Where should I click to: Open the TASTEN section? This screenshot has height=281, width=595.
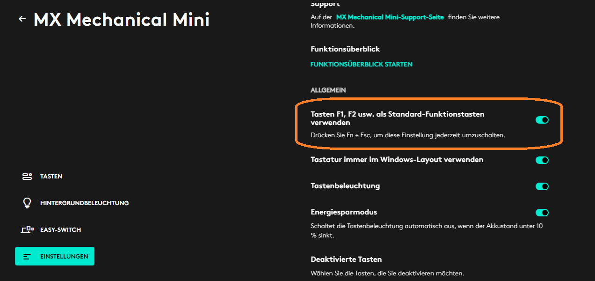(x=52, y=177)
